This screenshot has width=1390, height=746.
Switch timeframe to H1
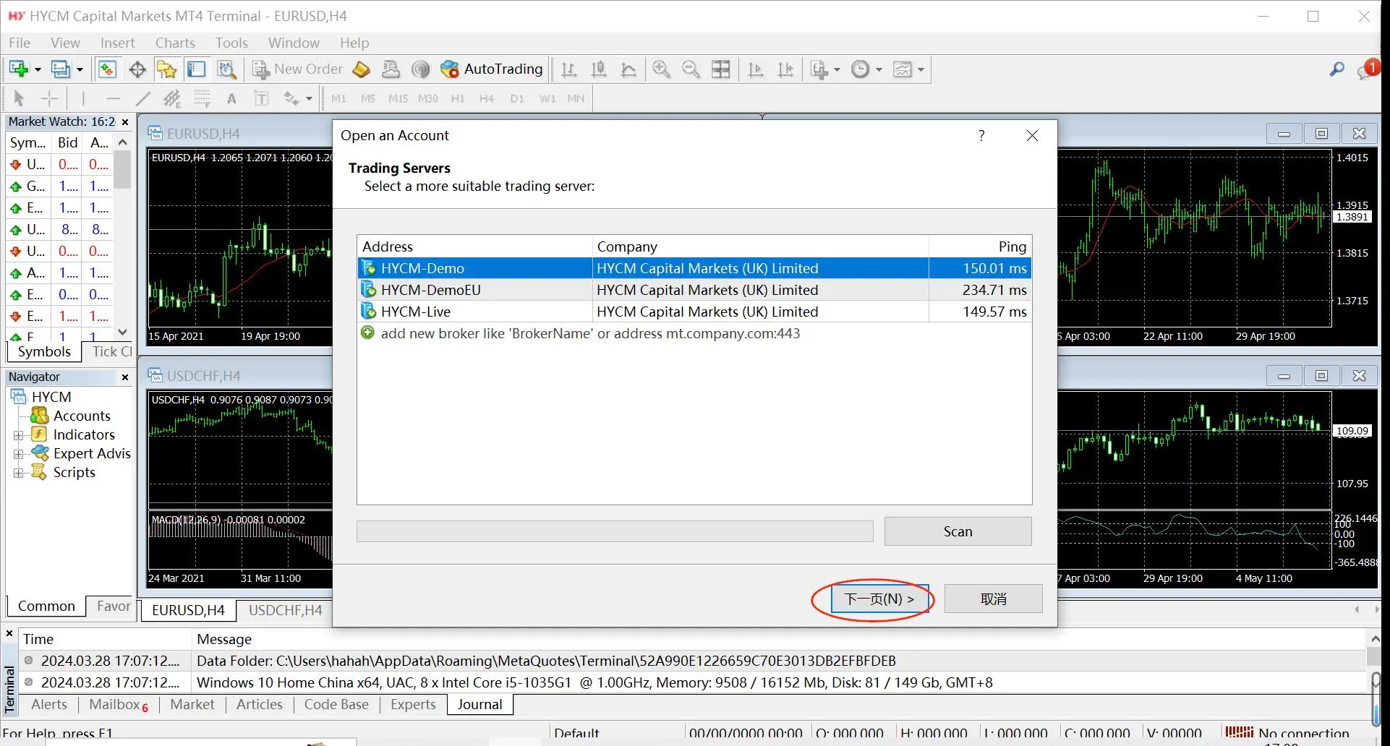click(x=458, y=98)
